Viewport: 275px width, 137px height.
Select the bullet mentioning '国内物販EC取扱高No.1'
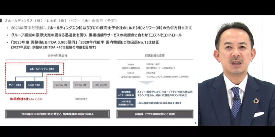coord(85,42)
